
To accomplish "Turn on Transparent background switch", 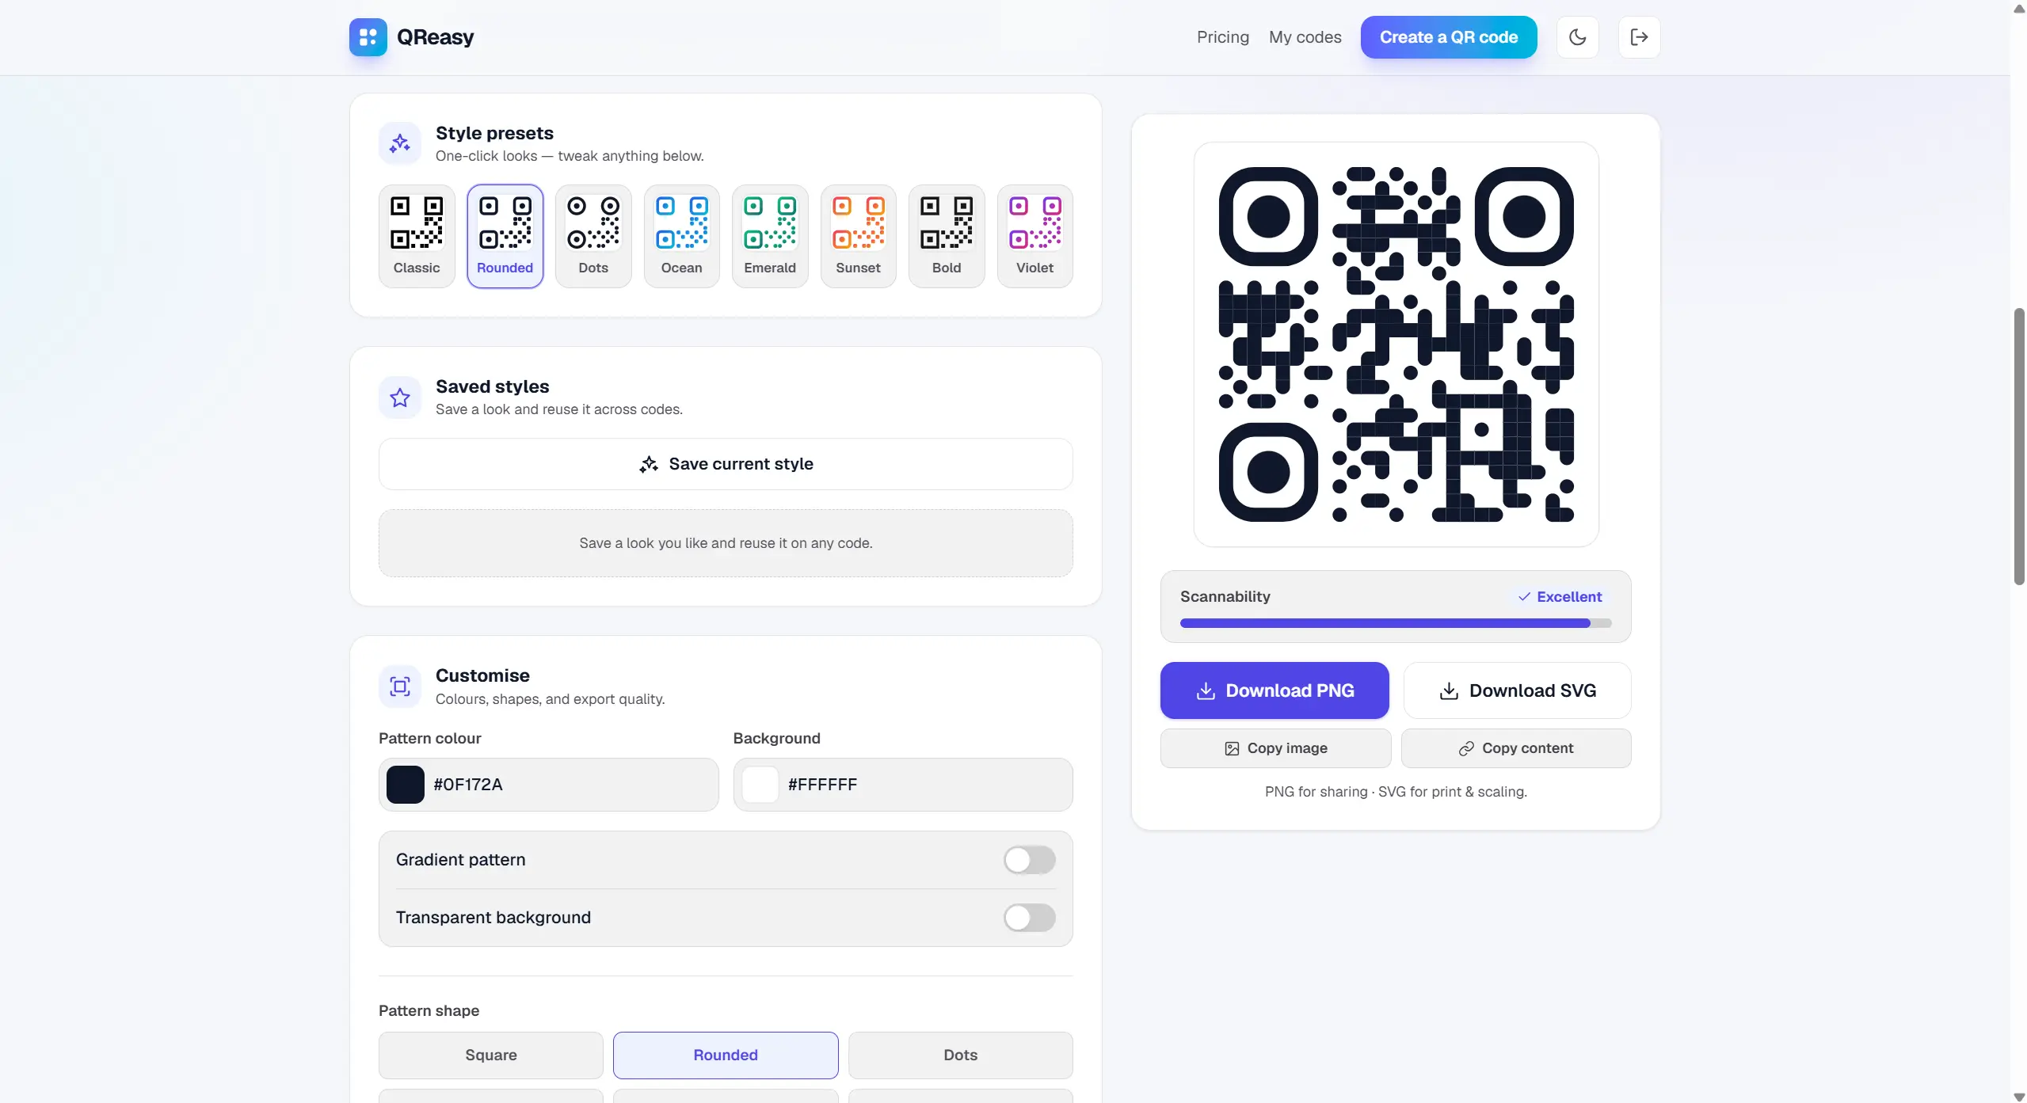I will coord(1029,918).
